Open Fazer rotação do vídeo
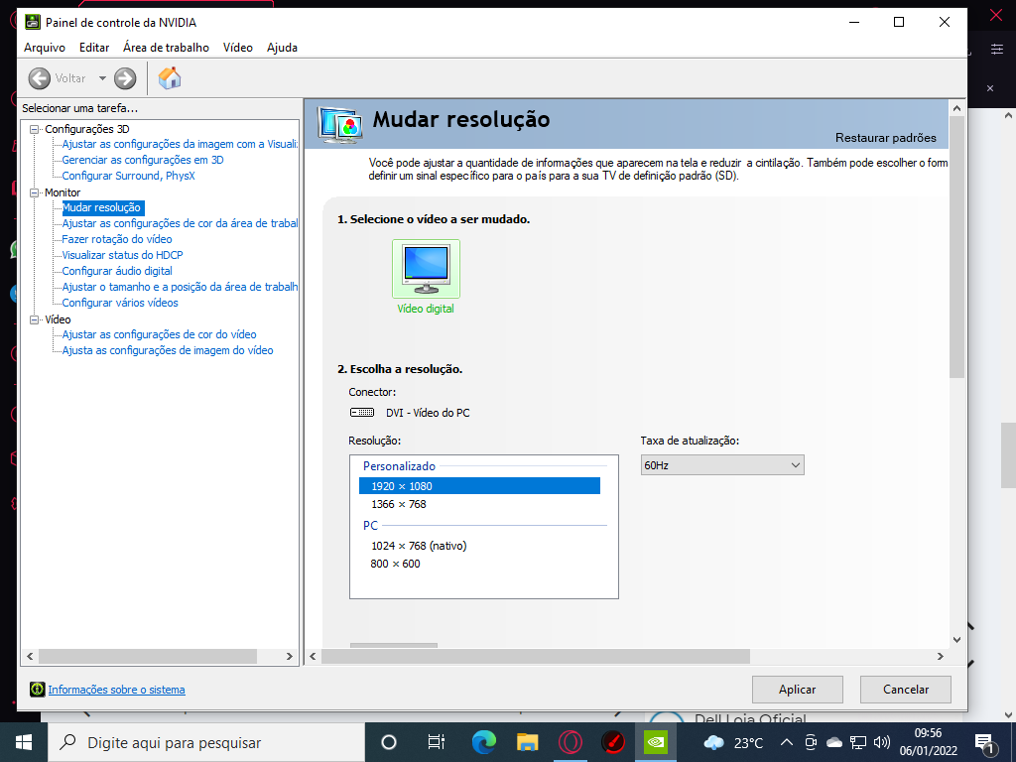Image resolution: width=1016 pixels, height=762 pixels. [117, 239]
